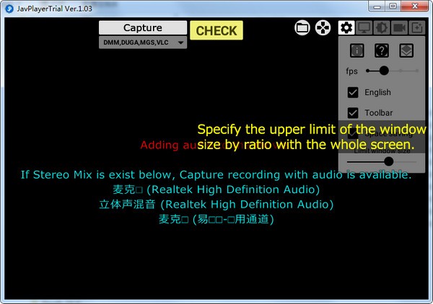Image resolution: width=433 pixels, height=304 pixels.
Task: Toggle the Toolbar checkbox
Action: coord(353,113)
